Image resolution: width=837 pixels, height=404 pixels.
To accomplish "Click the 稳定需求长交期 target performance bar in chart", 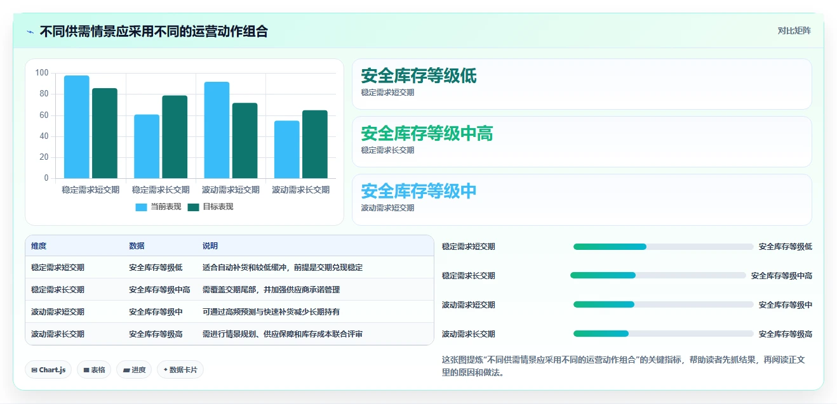I will tap(175, 137).
